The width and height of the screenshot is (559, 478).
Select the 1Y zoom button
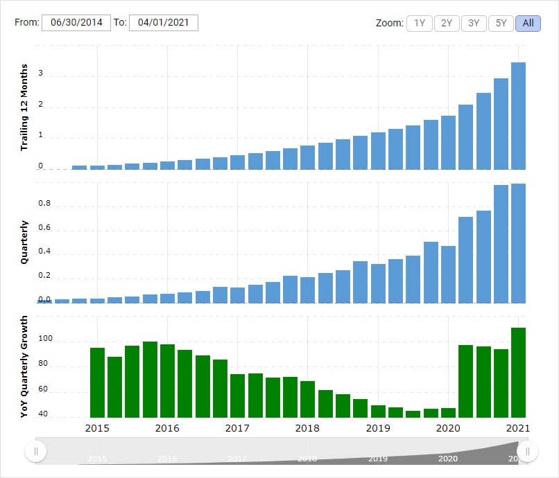tap(419, 23)
